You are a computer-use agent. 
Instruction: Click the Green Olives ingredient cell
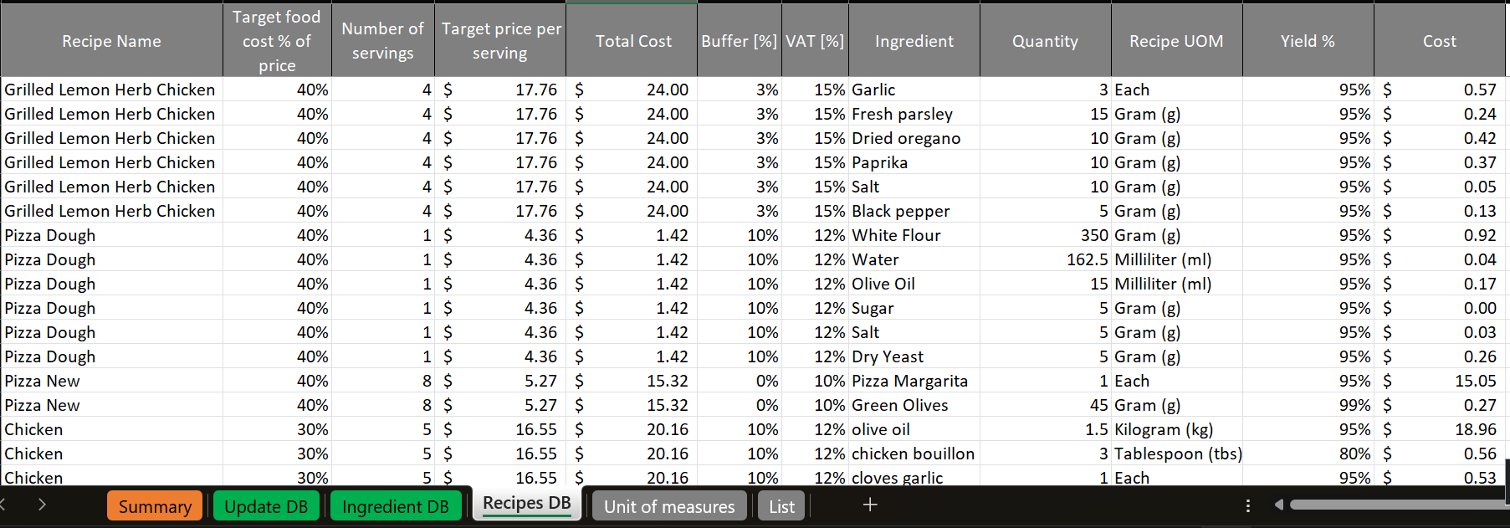(914, 405)
